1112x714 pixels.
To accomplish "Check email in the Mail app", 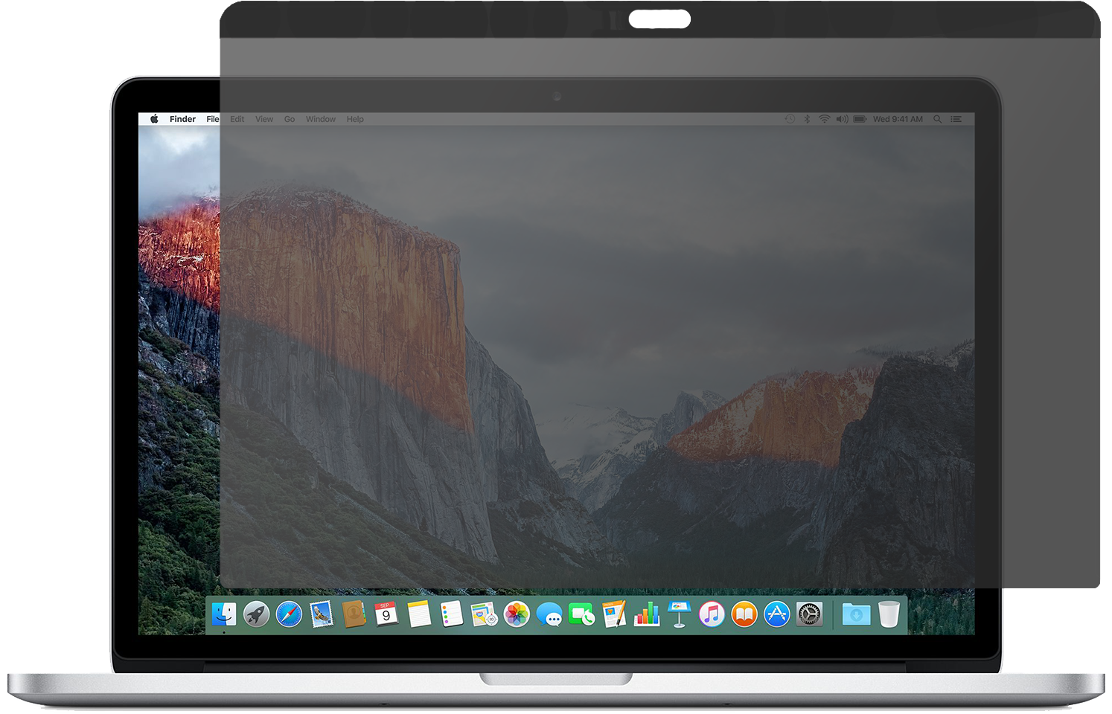I will (322, 614).
